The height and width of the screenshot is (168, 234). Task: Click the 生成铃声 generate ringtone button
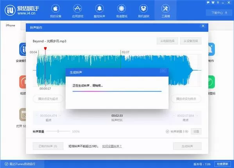187,146
